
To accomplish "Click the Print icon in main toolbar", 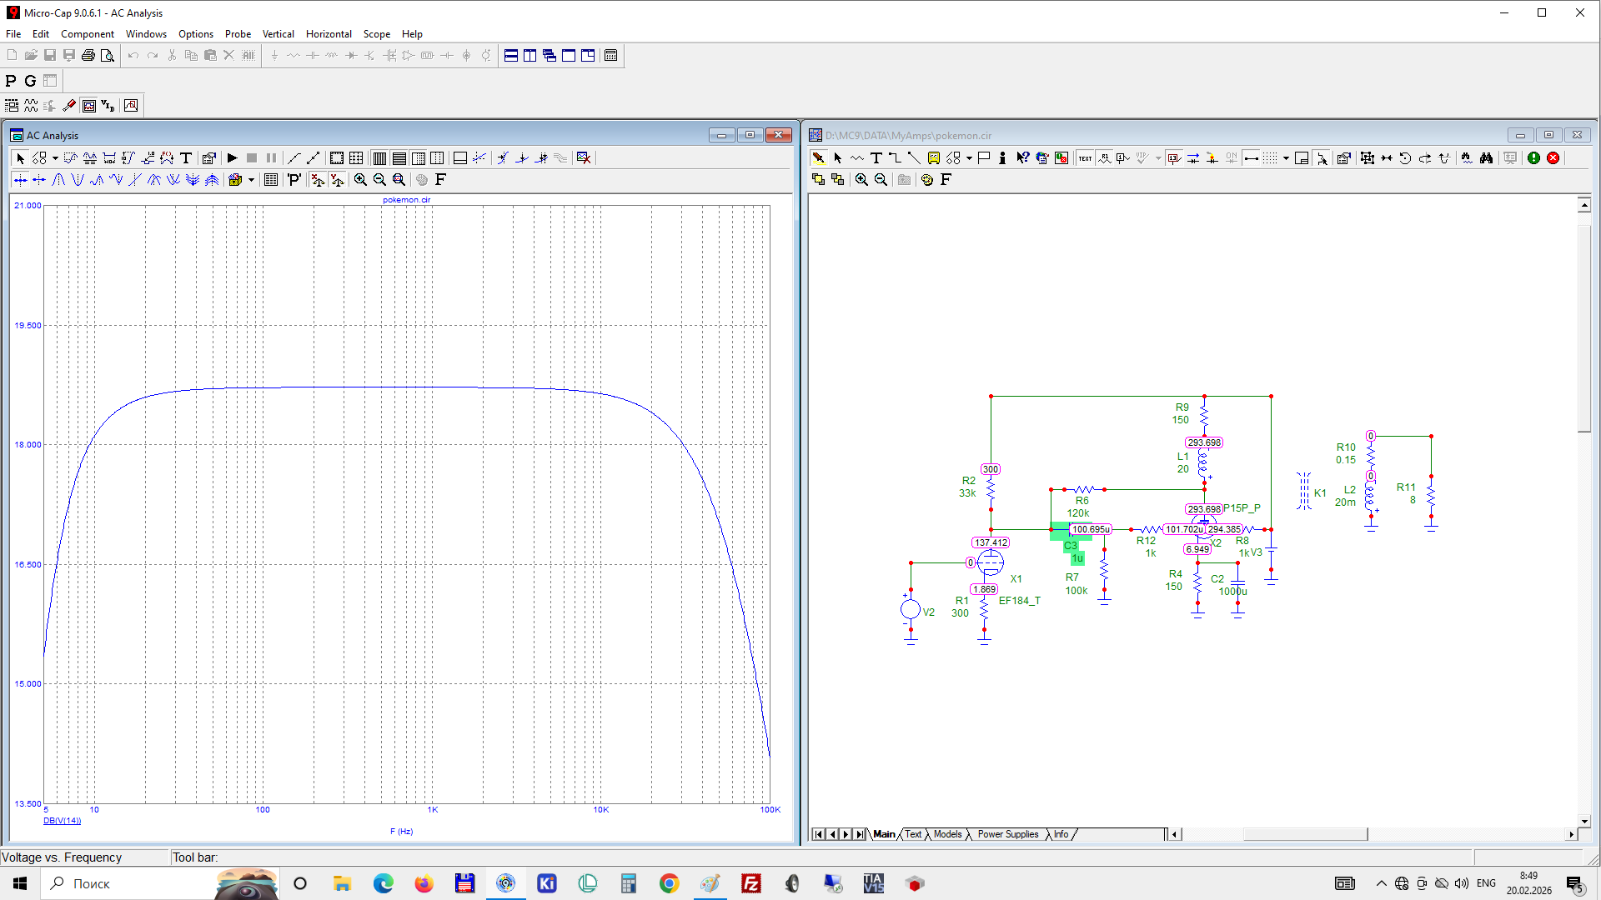I will point(88,56).
